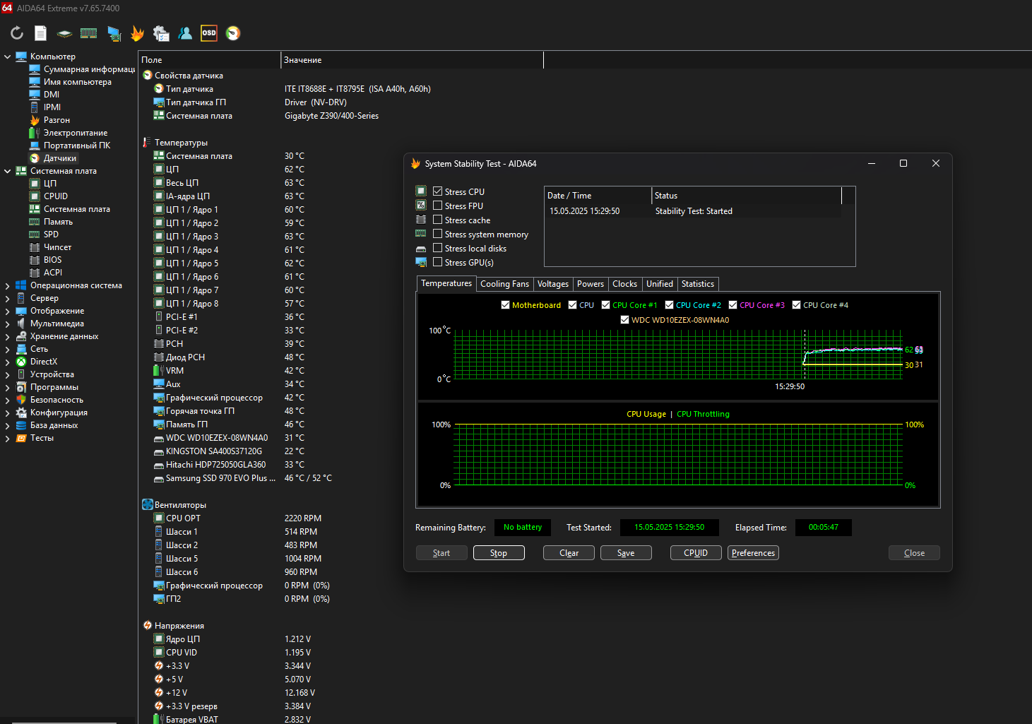The height and width of the screenshot is (724, 1032).
Task: Uncheck the Stress CPU option
Action: point(438,191)
